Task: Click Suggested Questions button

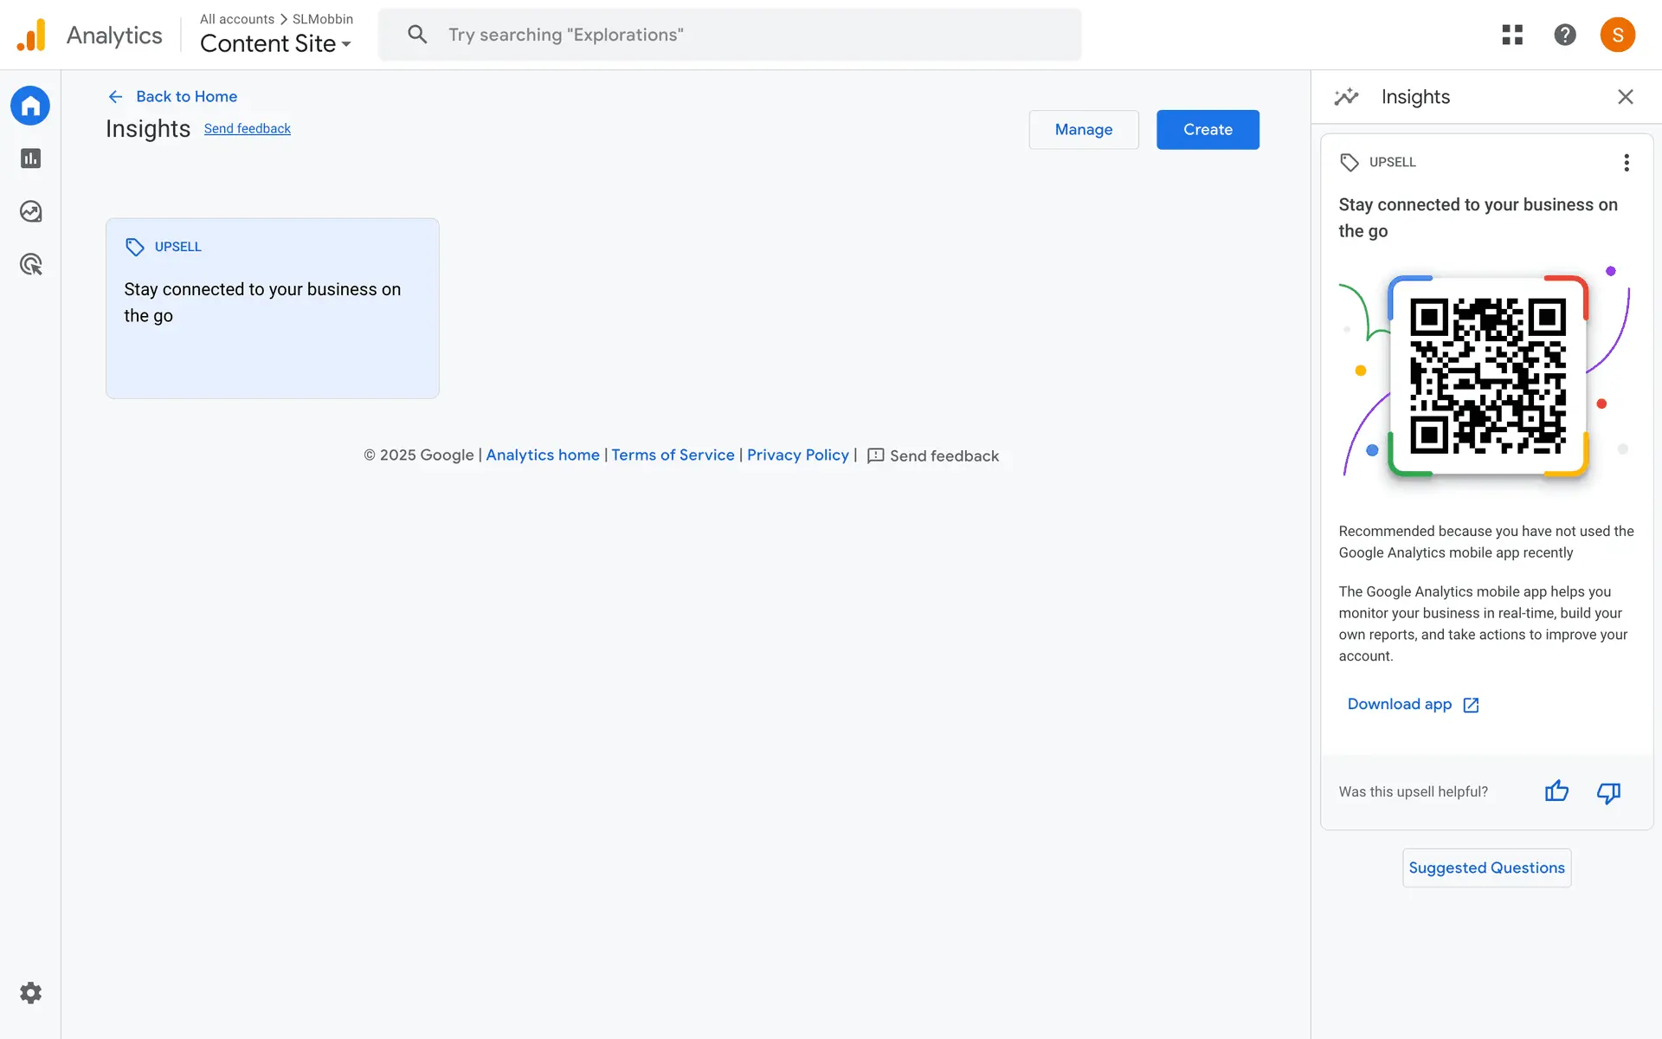Action: tap(1486, 868)
